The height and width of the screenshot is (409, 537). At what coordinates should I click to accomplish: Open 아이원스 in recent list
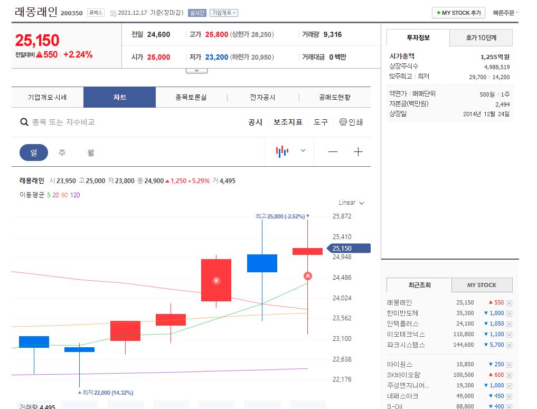click(399, 365)
